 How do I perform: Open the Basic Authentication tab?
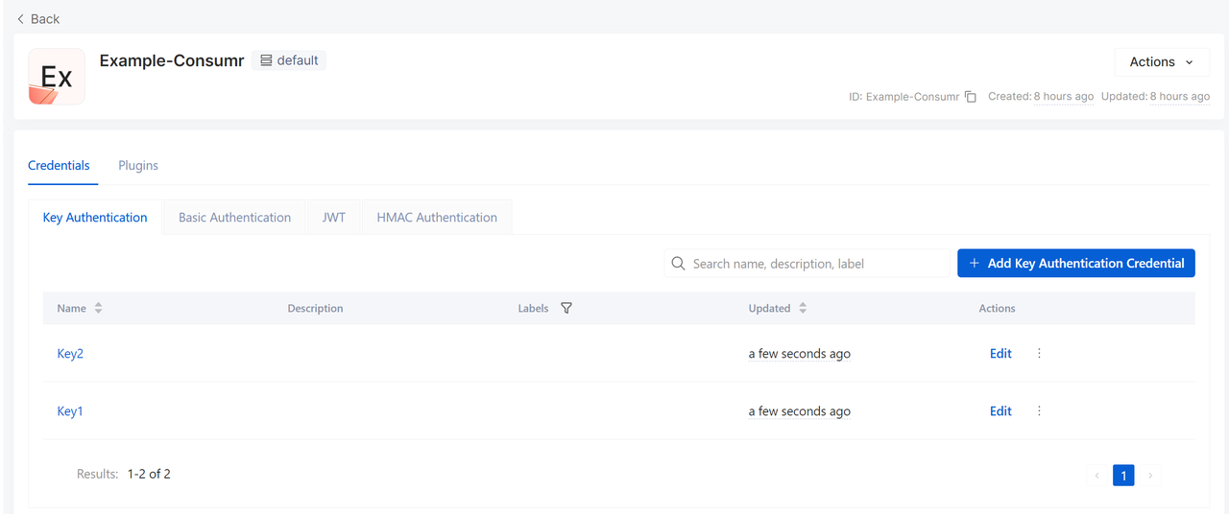coord(234,218)
